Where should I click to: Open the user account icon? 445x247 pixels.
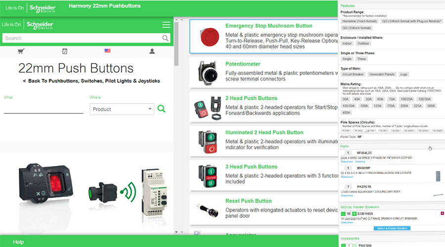click(152, 51)
